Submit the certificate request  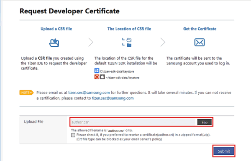224,151
